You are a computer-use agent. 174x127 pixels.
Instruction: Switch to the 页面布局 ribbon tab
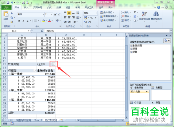38,8
